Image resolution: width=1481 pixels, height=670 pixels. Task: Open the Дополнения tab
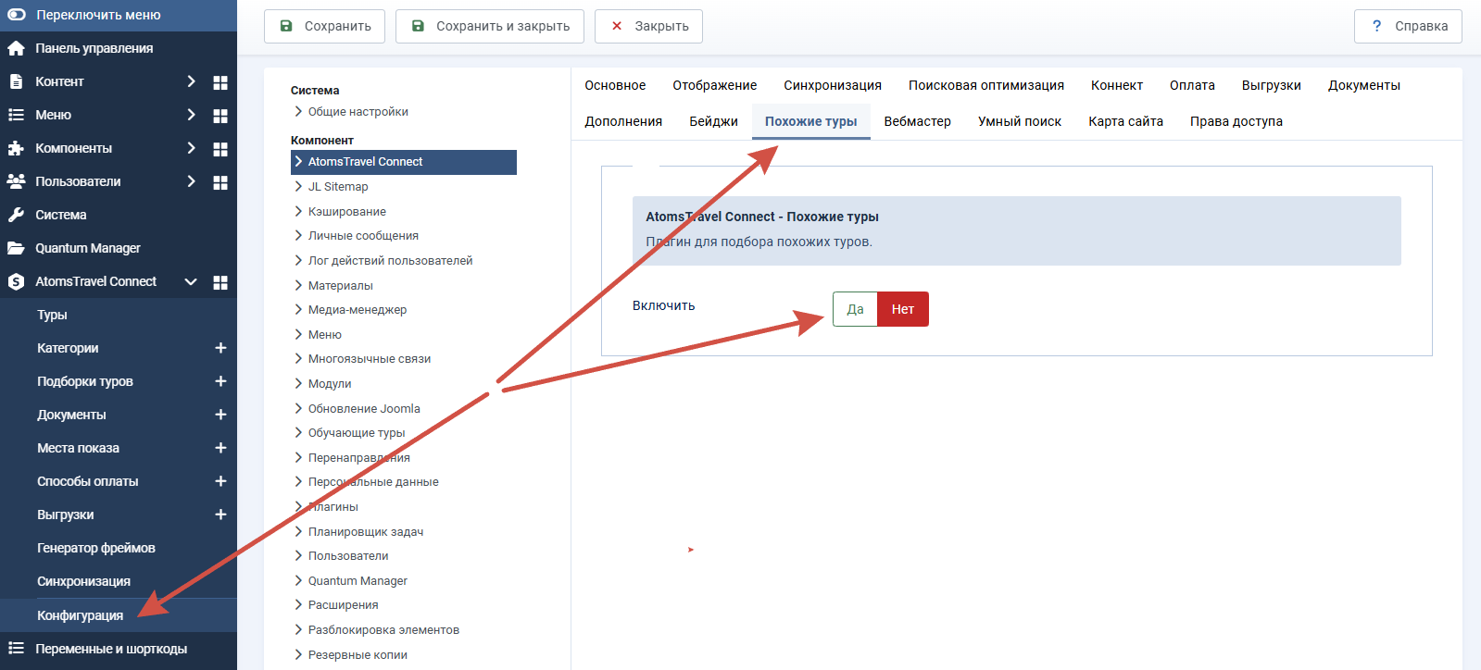click(x=623, y=121)
